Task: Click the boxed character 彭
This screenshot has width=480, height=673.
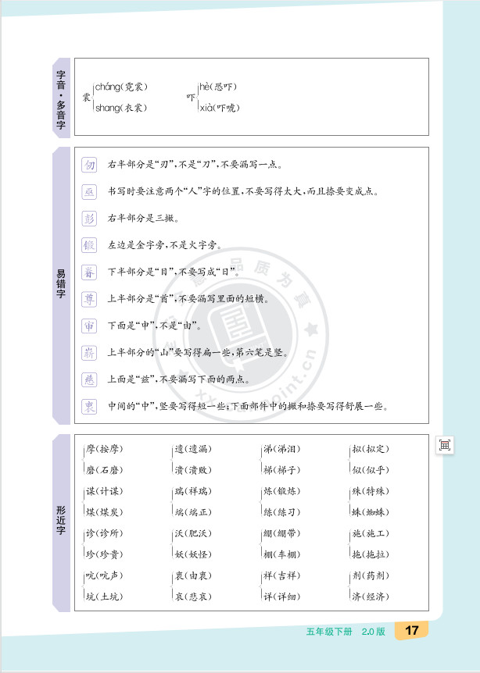Action: pos(90,219)
